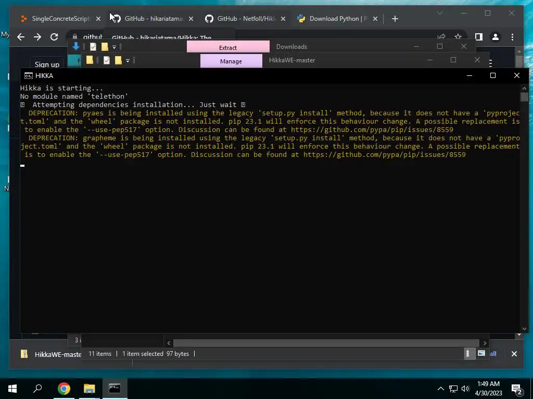The width and height of the screenshot is (533, 399).
Task: Click the 'Hikka is starting...' console line
Action: (x=61, y=88)
